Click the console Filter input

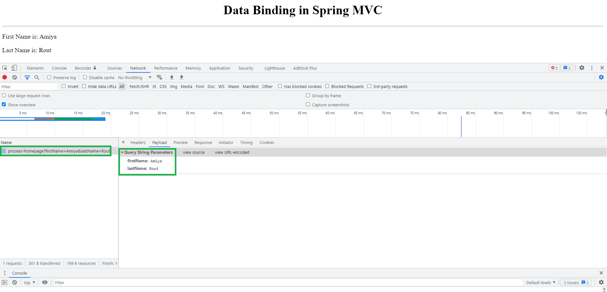tap(288, 283)
